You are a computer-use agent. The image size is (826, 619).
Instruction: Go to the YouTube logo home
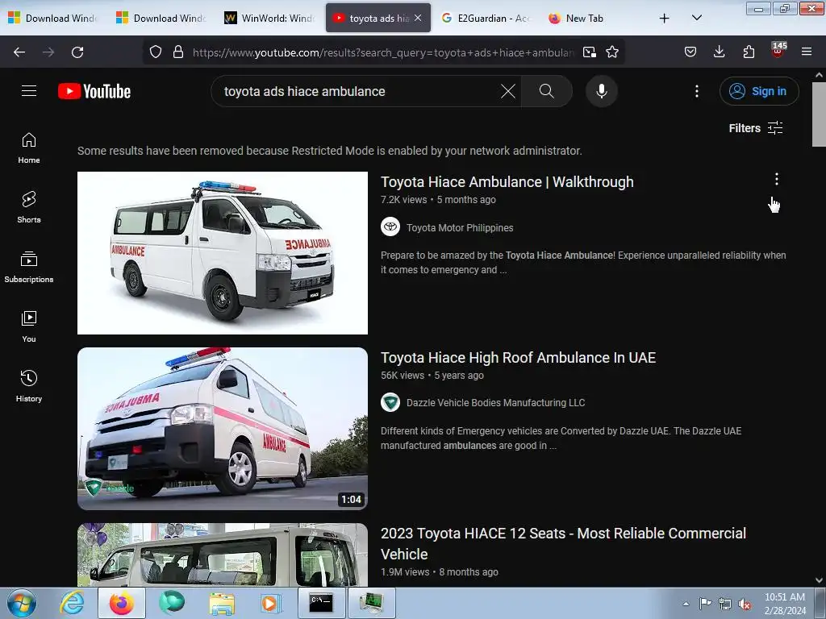tap(94, 91)
